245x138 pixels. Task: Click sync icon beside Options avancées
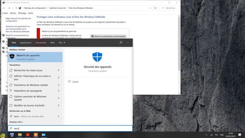click(x=11, y=97)
